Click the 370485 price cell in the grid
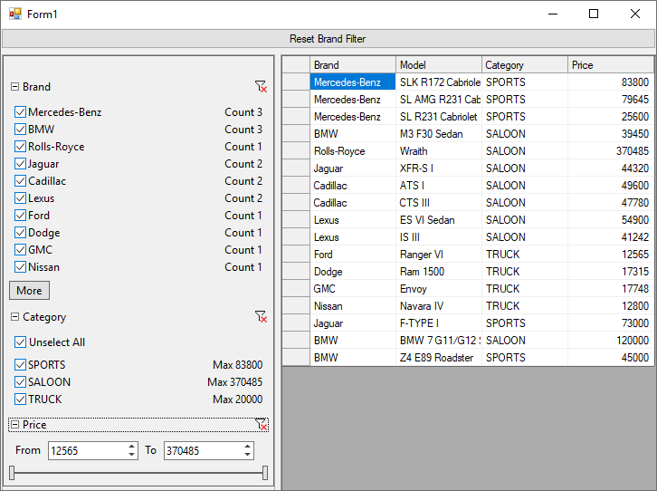Image resolution: width=657 pixels, height=491 pixels. coord(611,151)
